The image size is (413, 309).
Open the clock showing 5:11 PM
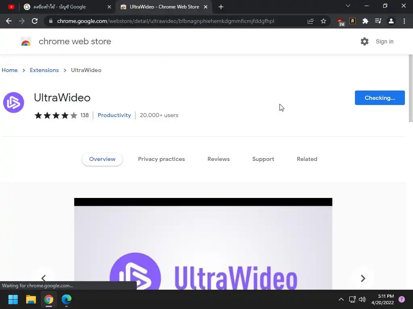point(382,299)
